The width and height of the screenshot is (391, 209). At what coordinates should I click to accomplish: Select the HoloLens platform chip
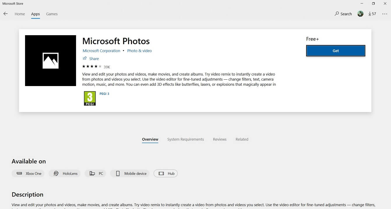64,174
